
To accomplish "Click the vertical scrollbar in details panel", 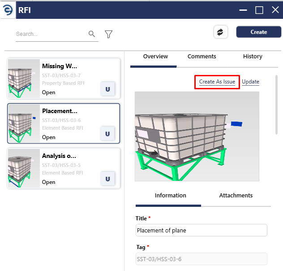I will click(276, 105).
